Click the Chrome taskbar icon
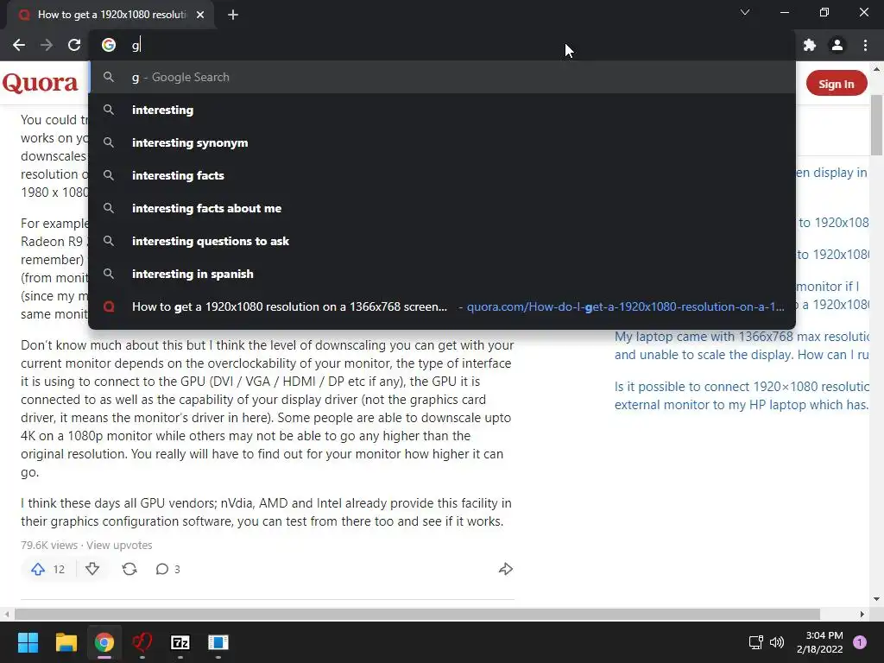Screen dimensions: 884x663 click(104, 642)
